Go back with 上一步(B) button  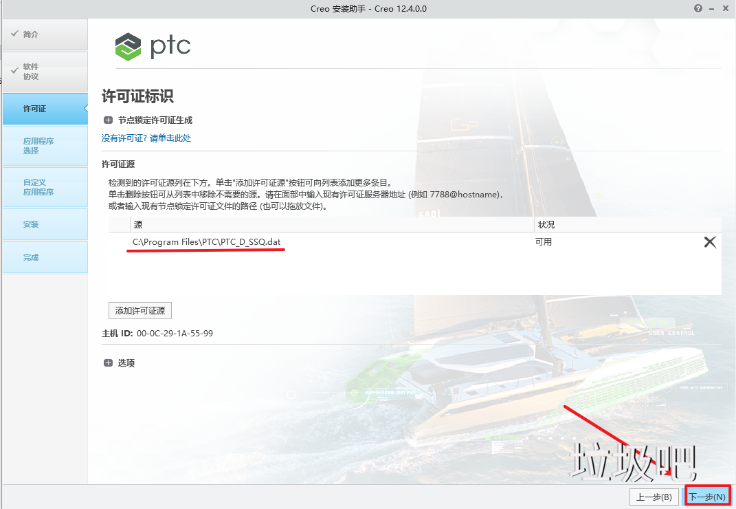(654, 497)
